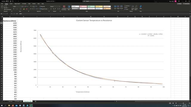Screen dimensions: 191x107
Task: Switch to the Page Layout tab
Action: [17, 4]
